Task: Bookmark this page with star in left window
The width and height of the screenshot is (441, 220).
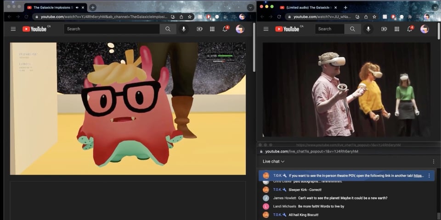Action: tap(190, 17)
